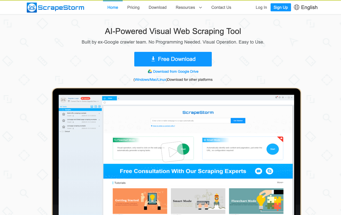Click the Log In link
This screenshot has width=341, height=215.
coord(261,8)
